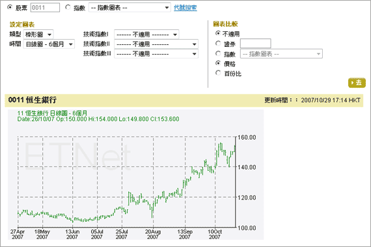
Task: Open the 技術指數I dropdown
Action: click(146, 34)
